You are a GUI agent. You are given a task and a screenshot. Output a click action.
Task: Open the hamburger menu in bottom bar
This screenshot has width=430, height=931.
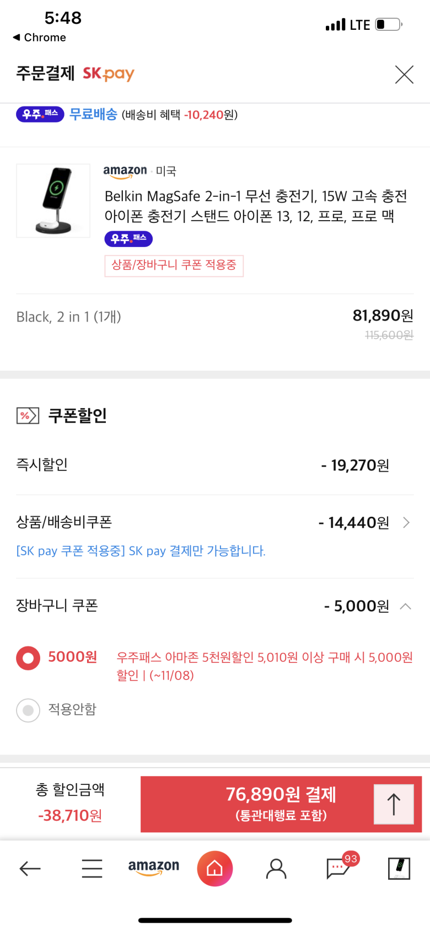point(92,868)
